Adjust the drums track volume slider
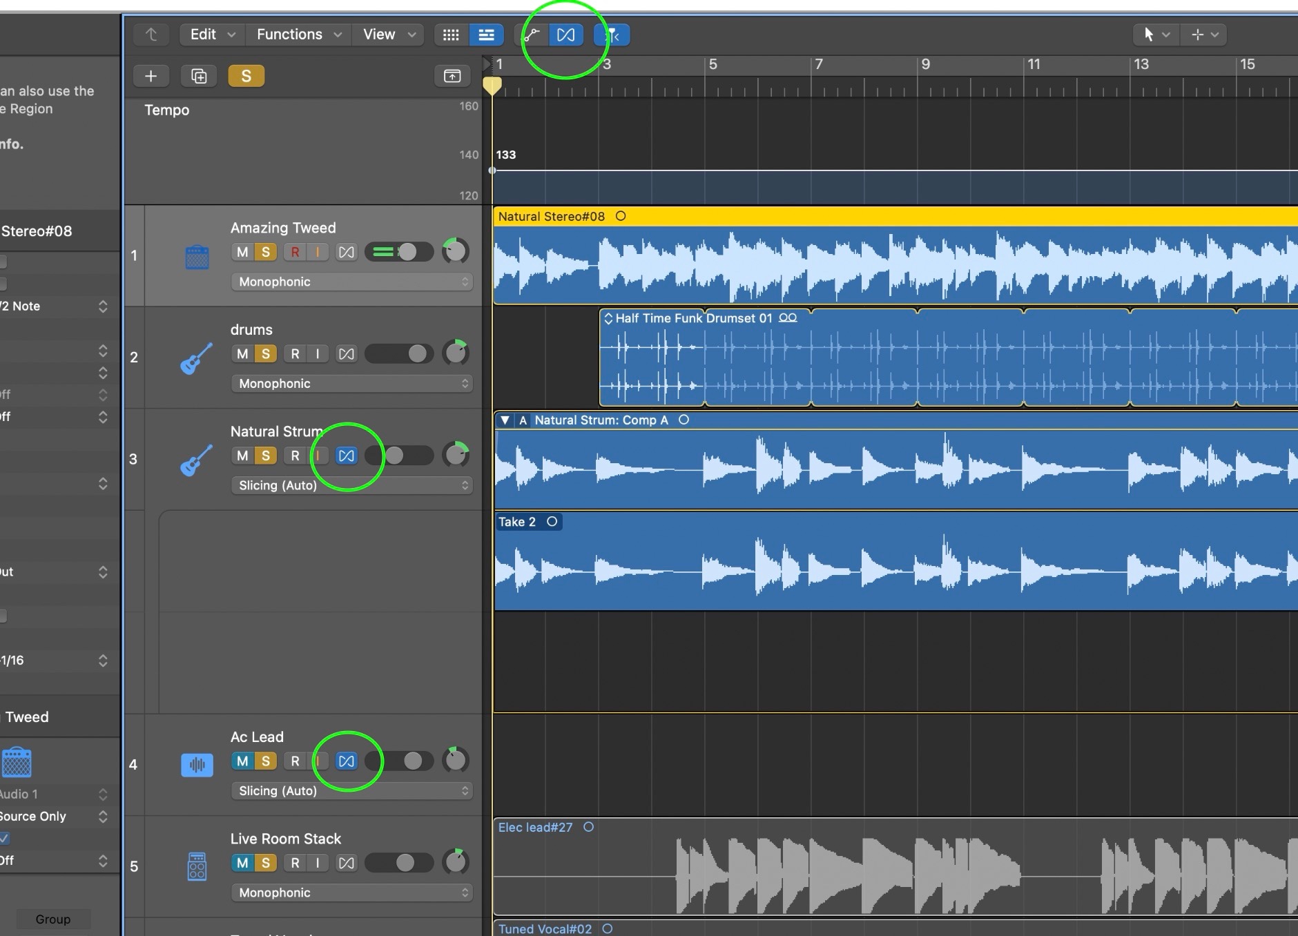The height and width of the screenshot is (936, 1298). tap(400, 354)
